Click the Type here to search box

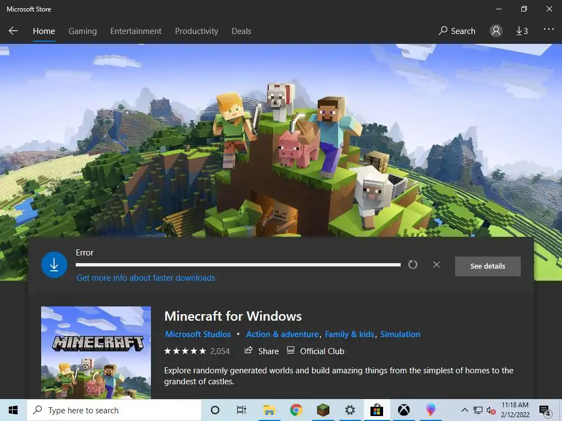[x=114, y=410]
